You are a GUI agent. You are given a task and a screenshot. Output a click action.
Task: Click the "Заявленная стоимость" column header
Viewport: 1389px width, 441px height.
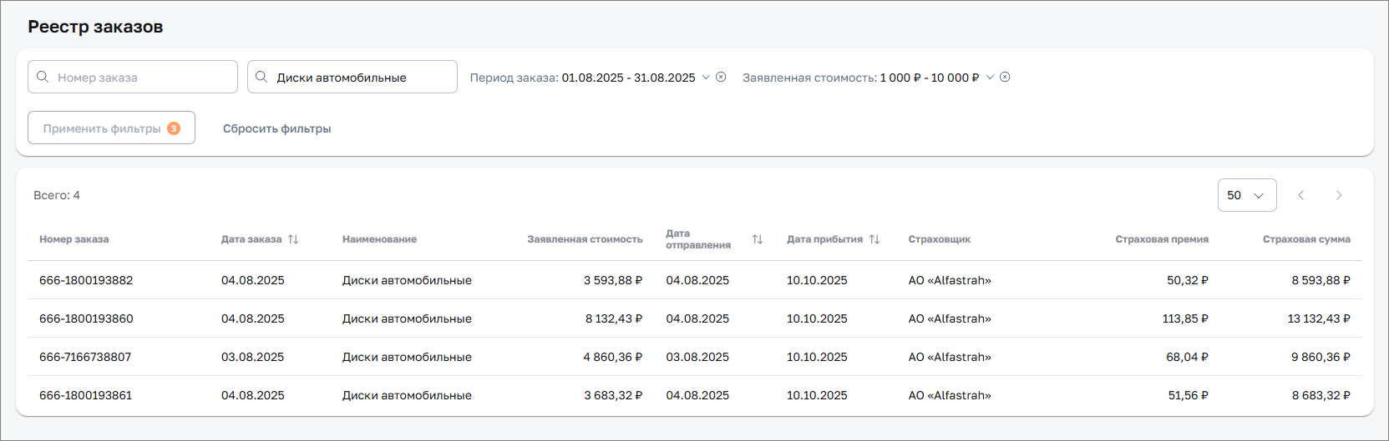(x=585, y=239)
